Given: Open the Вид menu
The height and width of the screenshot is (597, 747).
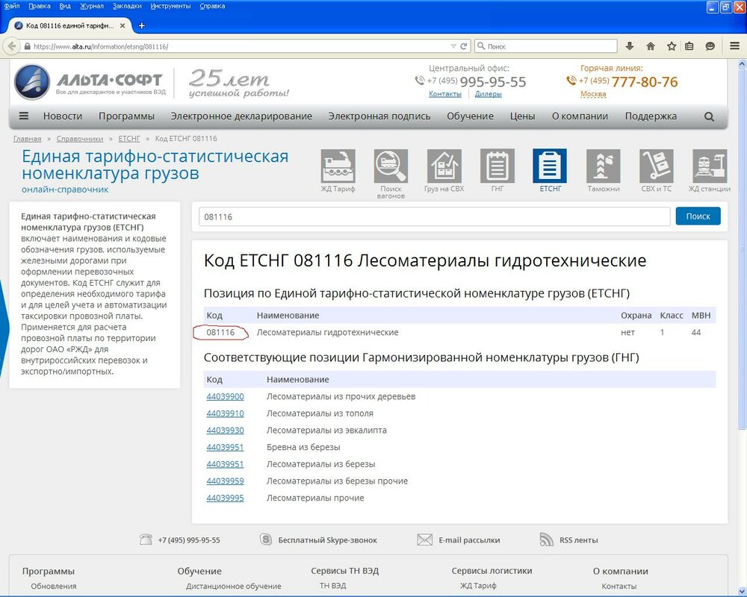Looking at the screenshot, I should (65, 6).
